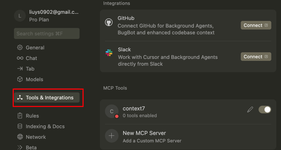The image size is (281, 150).
Task: Open Chat settings via infinity icon
Action: 20,58
